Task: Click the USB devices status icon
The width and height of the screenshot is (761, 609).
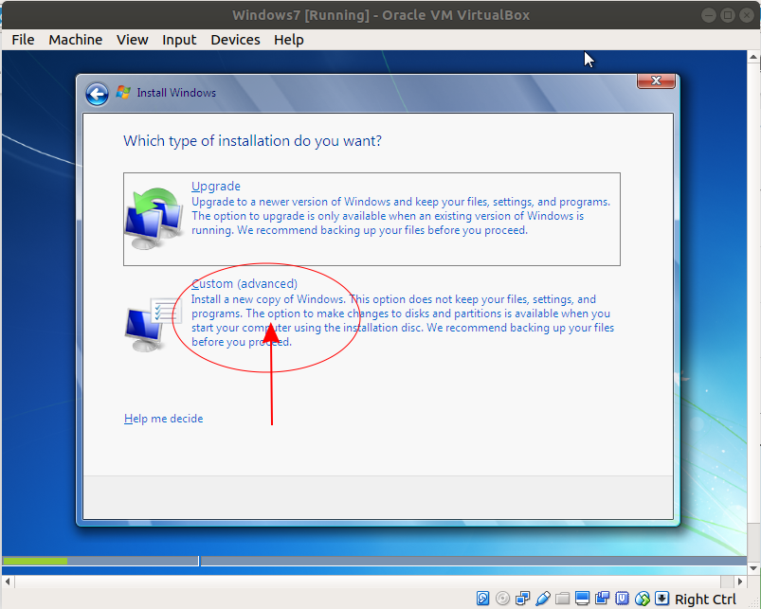Action: pyautogui.click(x=543, y=599)
